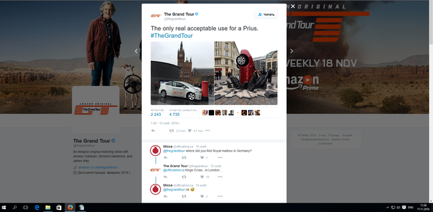This screenshot has width=433, height=212.
Task: Open more options on the main tweet
Action: tap(208, 131)
